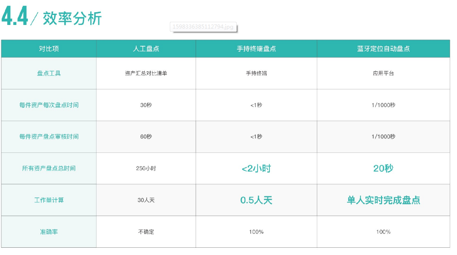Image resolution: width=457 pixels, height=255 pixels.
Task: Select the 准确率 row label
Action: [49, 232]
